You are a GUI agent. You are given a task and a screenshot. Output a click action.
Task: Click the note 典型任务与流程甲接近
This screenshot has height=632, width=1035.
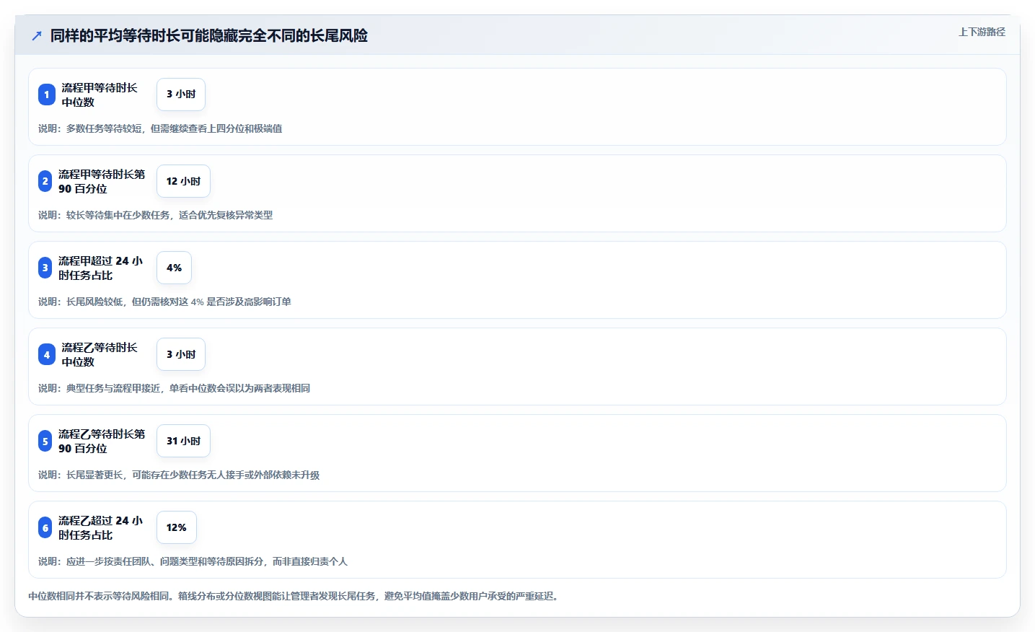175,388
